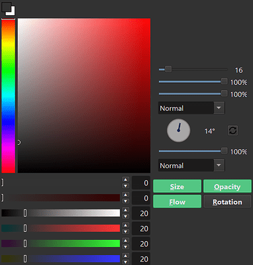
Task: Click the slider showing value 16
Action: [193, 70]
